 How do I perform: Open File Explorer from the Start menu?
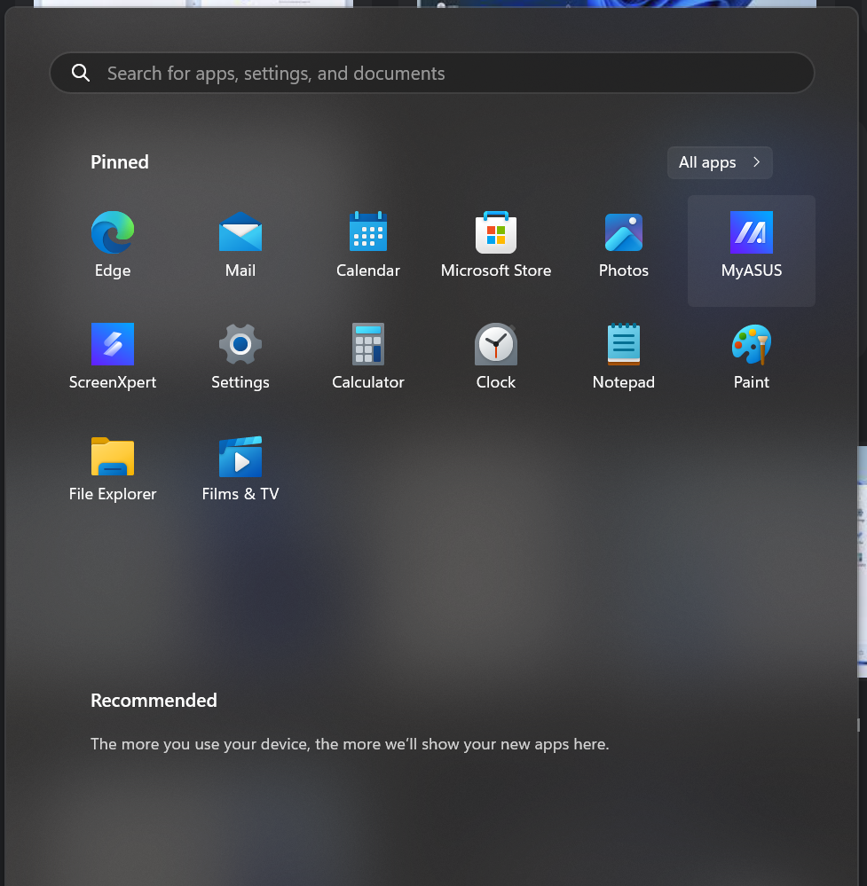[113, 468]
